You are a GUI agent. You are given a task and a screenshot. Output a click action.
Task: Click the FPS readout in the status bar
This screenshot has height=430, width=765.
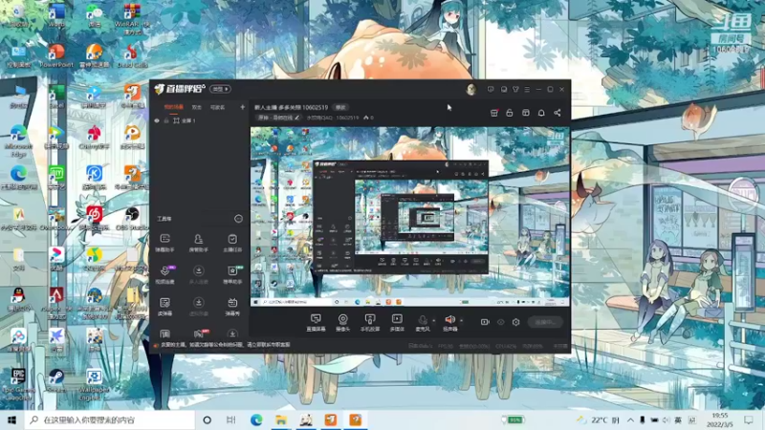click(x=445, y=346)
